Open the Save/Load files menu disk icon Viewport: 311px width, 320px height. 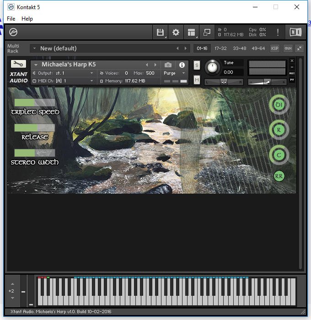pos(160,32)
